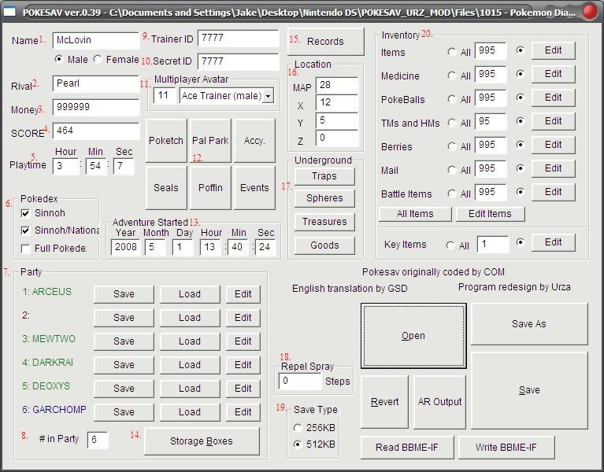Toggle the Sinnoh/National Pokedex checkbox
This screenshot has width=604, height=472.
coord(25,230)
